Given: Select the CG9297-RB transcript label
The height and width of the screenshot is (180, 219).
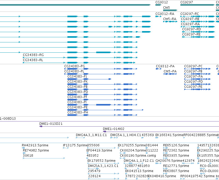Looking at the screenshot, I should click(x=190, y=19).
